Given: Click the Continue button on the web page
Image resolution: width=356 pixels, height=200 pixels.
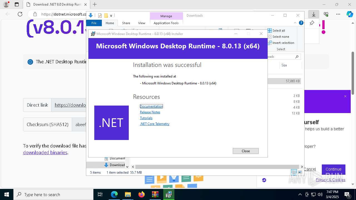Looking at the screenshot, I should 333,169.
